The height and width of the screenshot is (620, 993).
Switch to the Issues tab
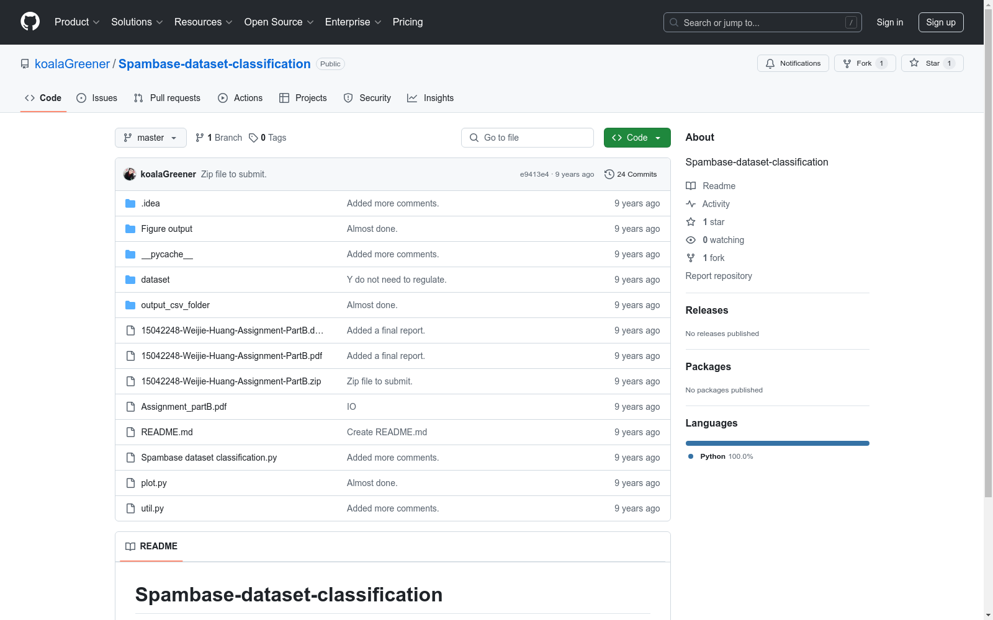(97, 98)
